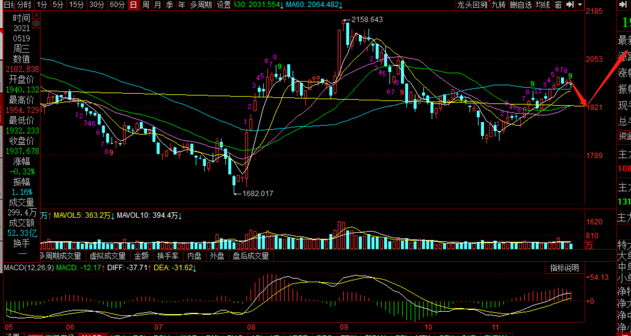
Task: Switch to the 分时 intraday view
Action: [24, 5]
